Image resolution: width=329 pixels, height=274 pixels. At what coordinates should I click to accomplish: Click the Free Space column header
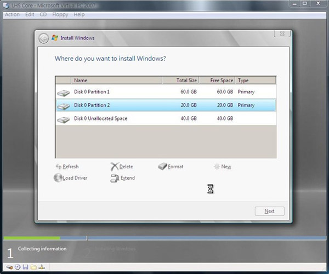click(x=217, y=80)
